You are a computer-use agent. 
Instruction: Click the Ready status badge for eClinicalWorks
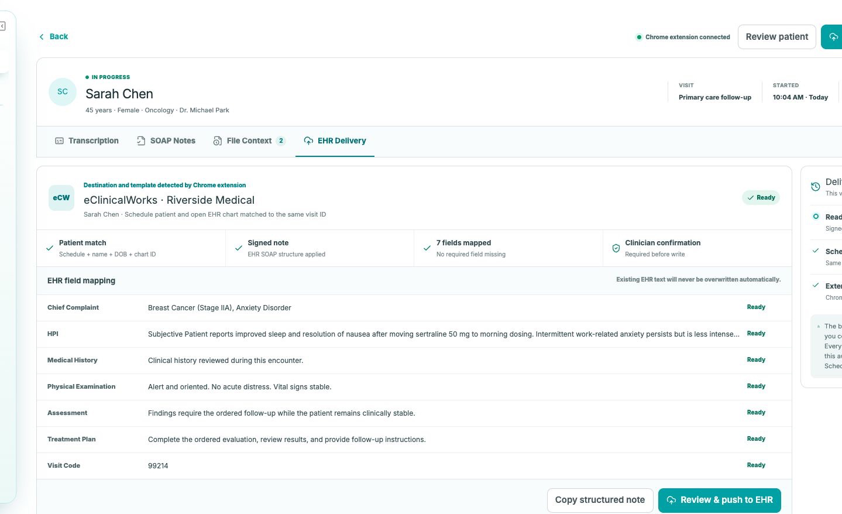point(761,198)
